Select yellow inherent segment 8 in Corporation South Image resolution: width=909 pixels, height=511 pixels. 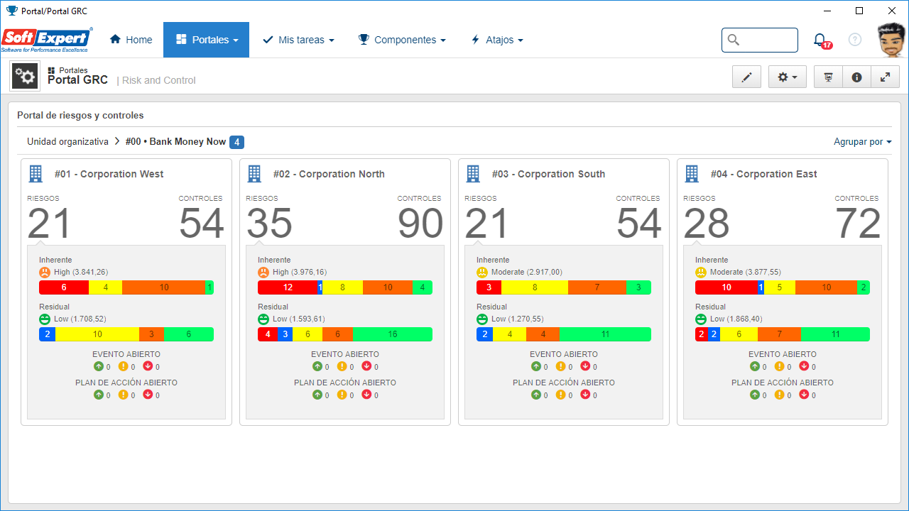[535, 287]
